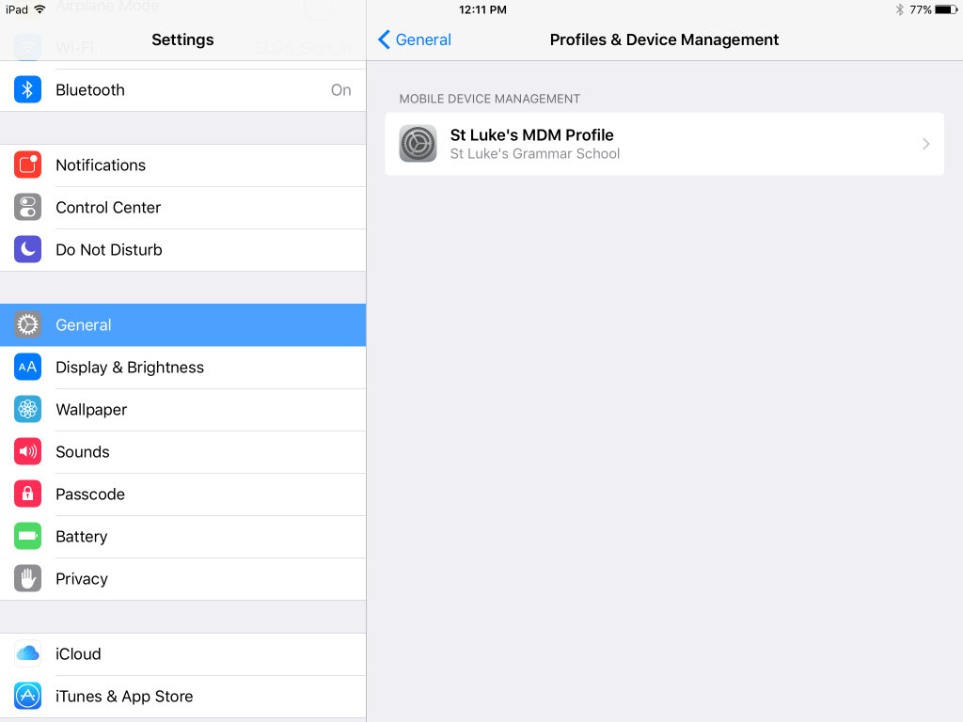Open iTunes & App Store settings
This screenshot has height=722, width=963.
click(182, 697)
